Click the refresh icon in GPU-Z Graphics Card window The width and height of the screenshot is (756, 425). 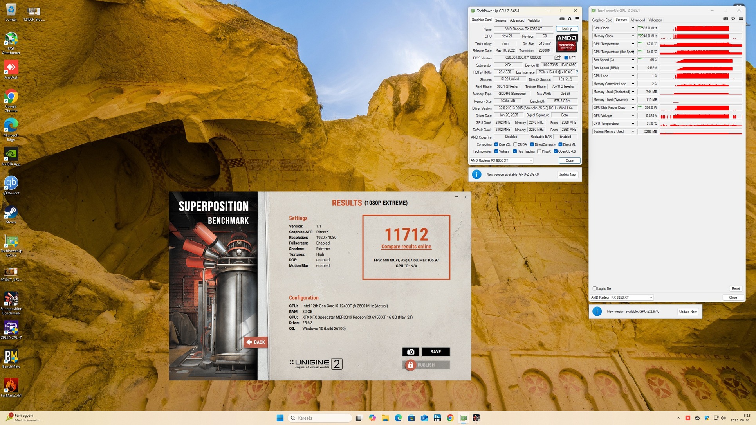click(570, 19)
